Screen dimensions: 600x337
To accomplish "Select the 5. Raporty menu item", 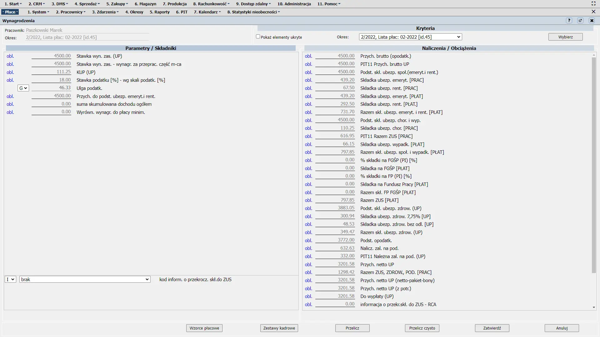I will point(159,12).
